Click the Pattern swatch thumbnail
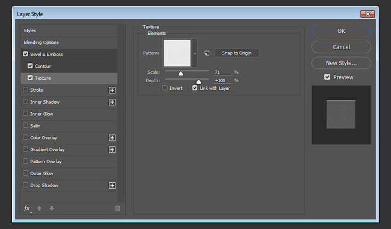This screenshot has height=229, width=391. pyautogui.click(x=177, y=53)
